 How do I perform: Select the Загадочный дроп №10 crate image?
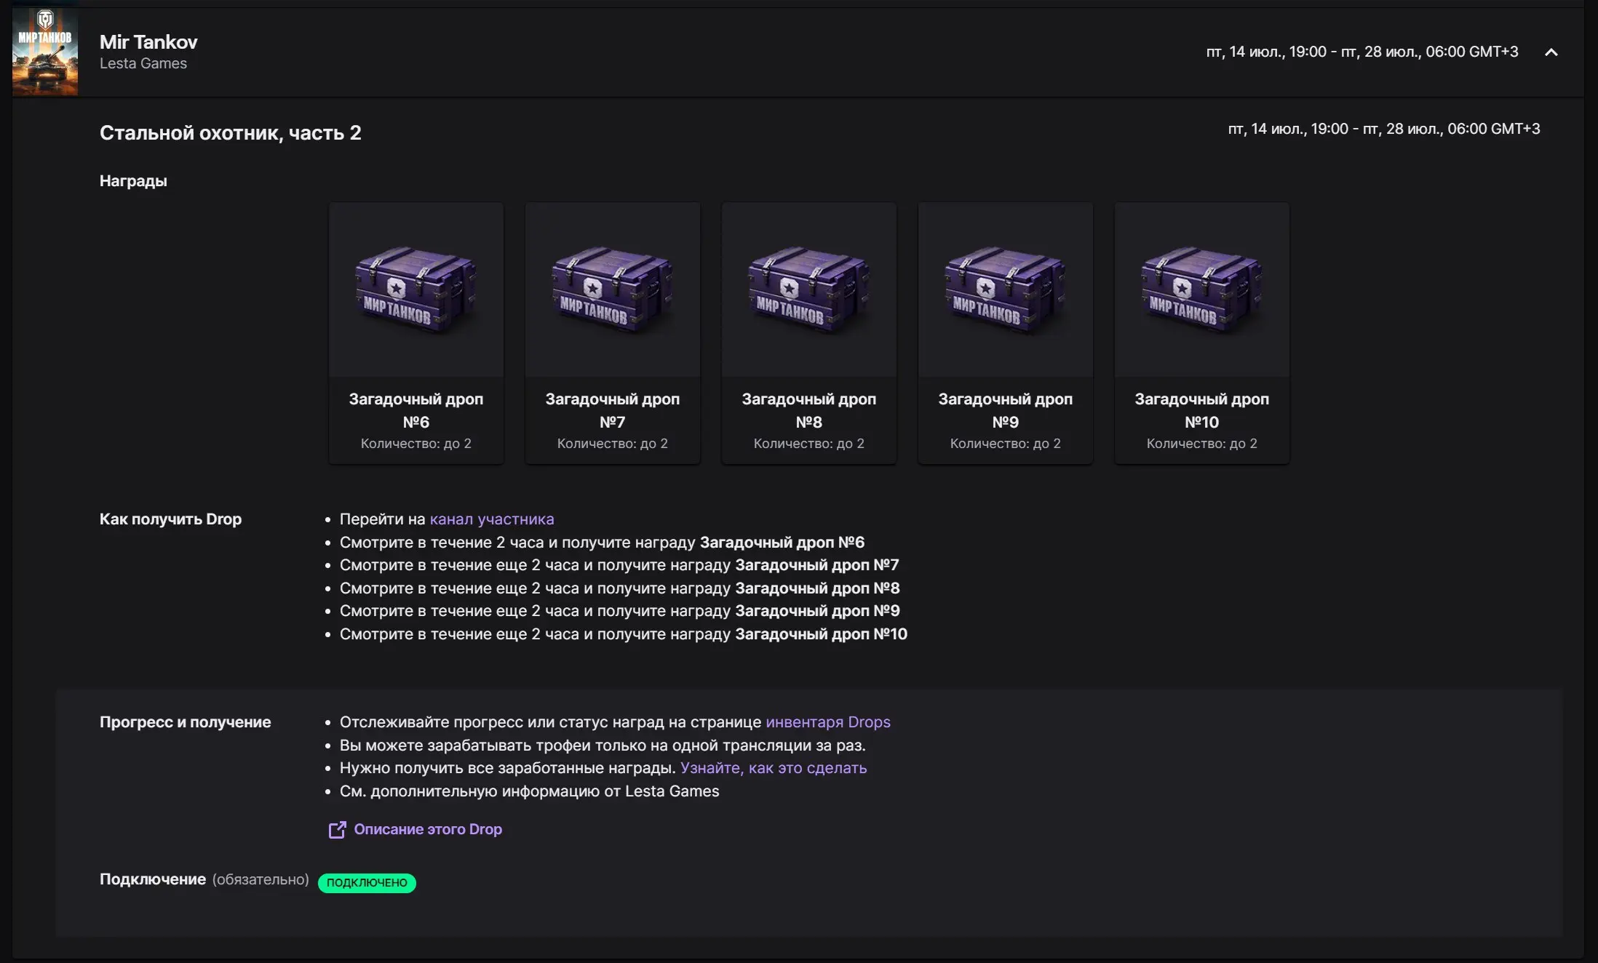pos(1202,289)
